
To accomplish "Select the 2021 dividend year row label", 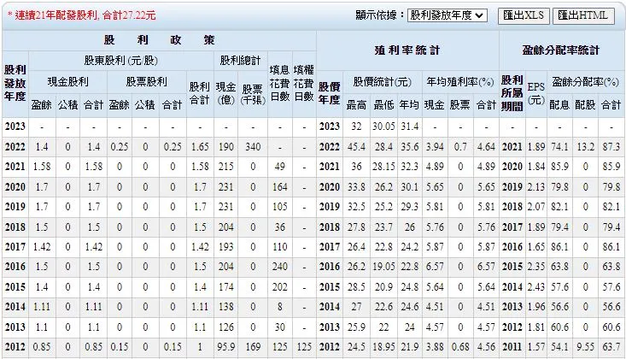I will pyautogui.click(x=15, y=167).
